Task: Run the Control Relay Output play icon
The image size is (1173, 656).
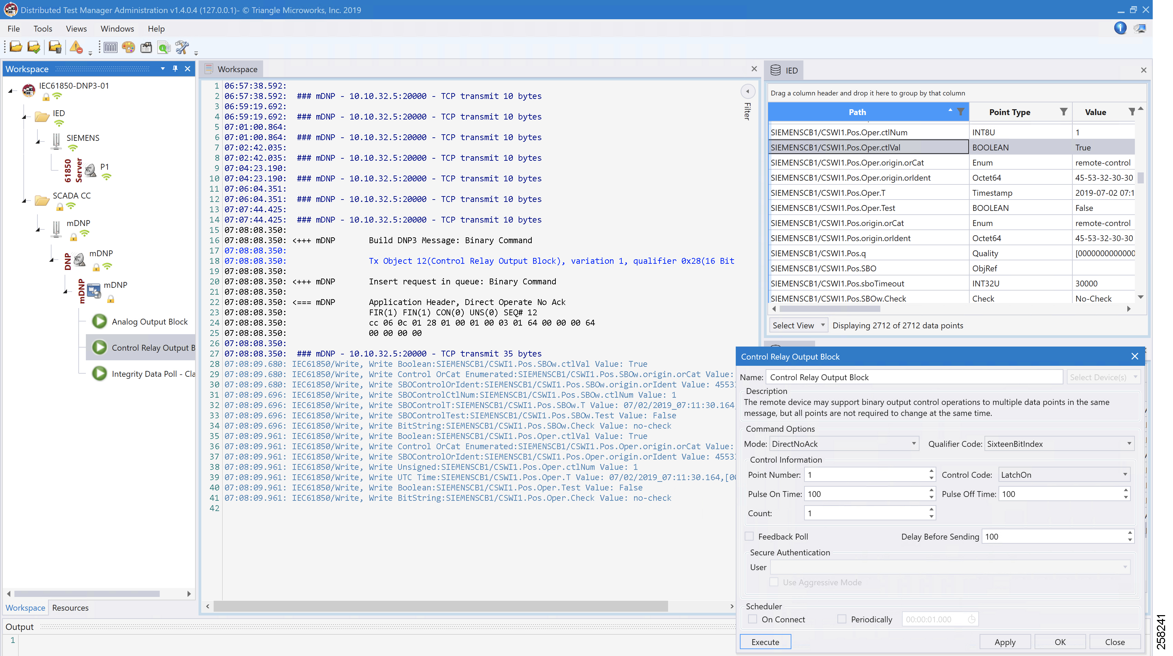Action: click(99, 347)
